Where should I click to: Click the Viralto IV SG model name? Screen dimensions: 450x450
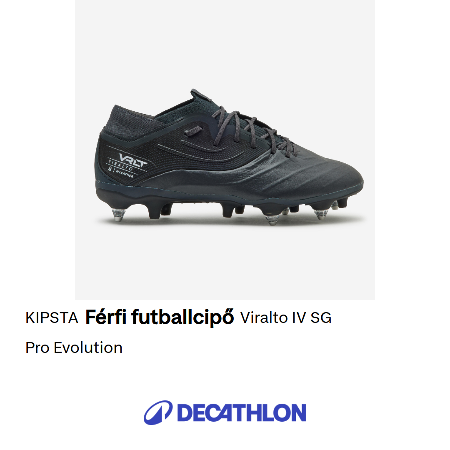tap(286, 317)
